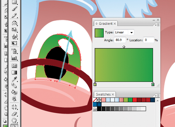Choose the dark maroon swatch
The height and width of the screenshot is (127, 175).
139,100
